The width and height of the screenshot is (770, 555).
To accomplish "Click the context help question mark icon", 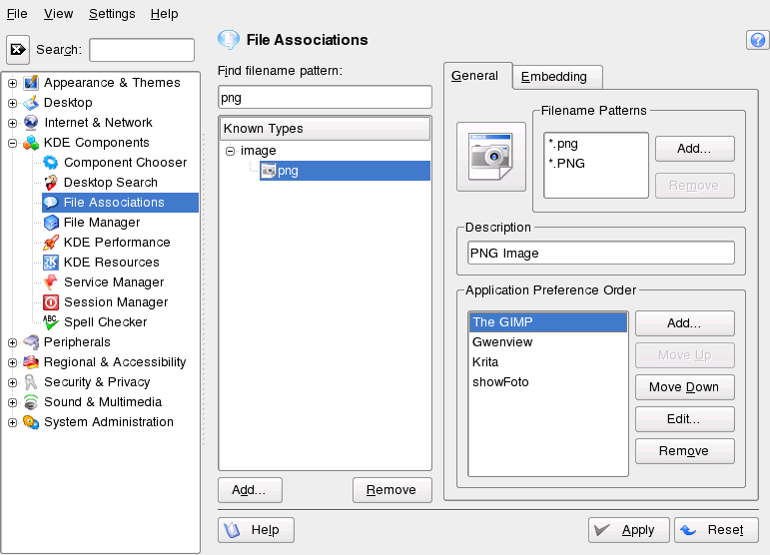I will click(756, 40).
